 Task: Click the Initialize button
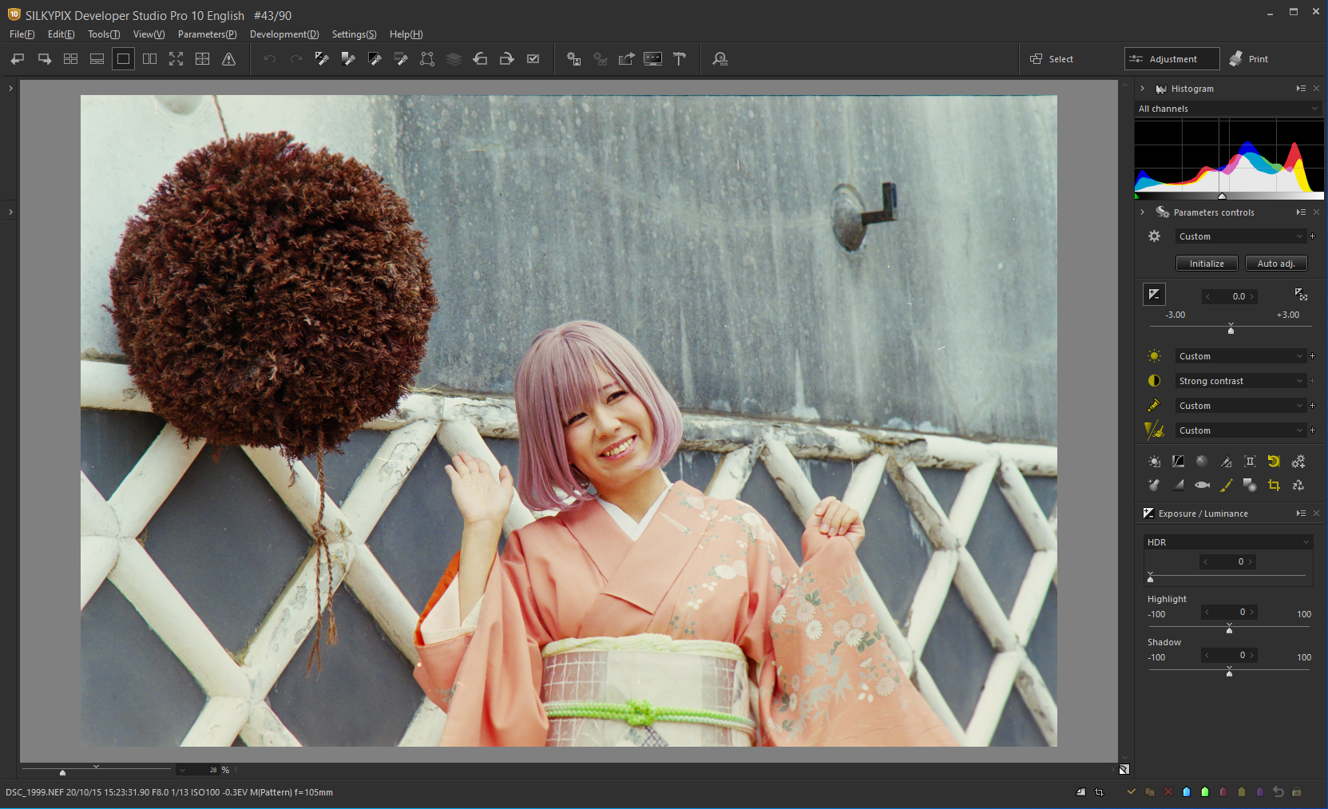1207,264
